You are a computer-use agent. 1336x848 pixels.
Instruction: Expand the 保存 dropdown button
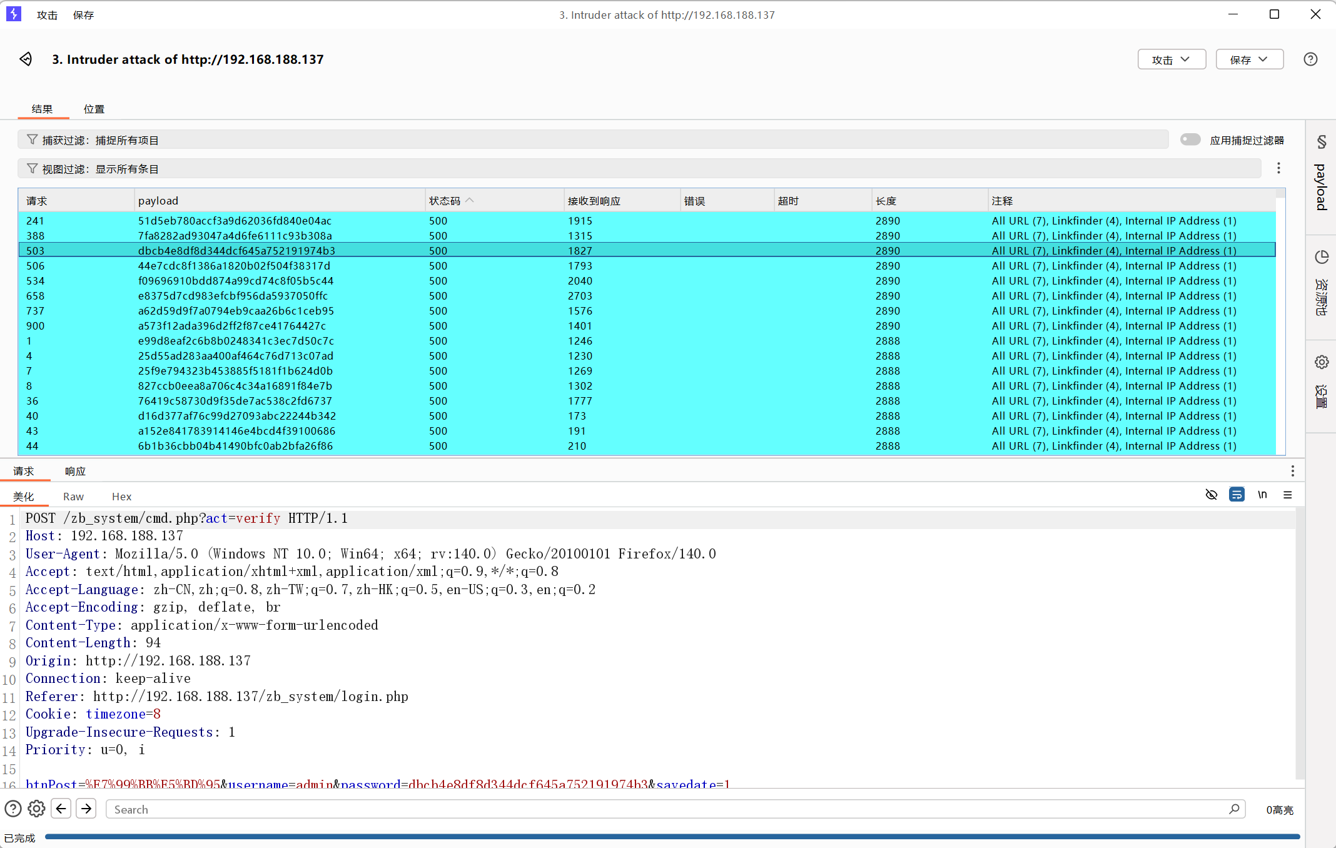tap(1249, 59)
